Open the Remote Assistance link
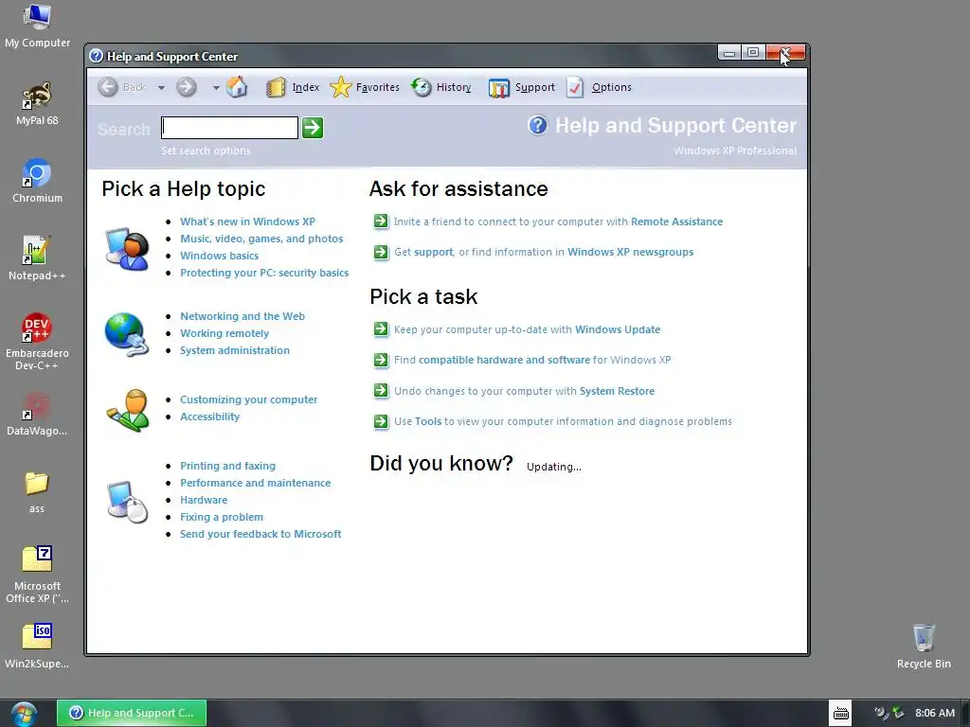The width and height of the screenshot is (970, 727). [x=676, y=222]
